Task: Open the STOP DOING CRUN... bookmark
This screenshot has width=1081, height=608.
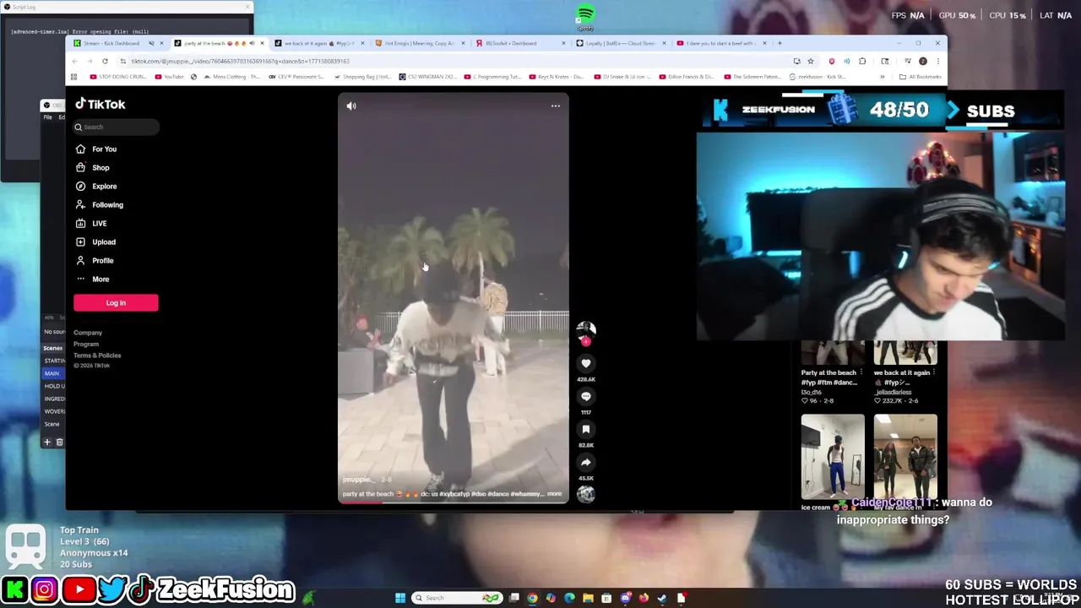Action: [118, 77]
